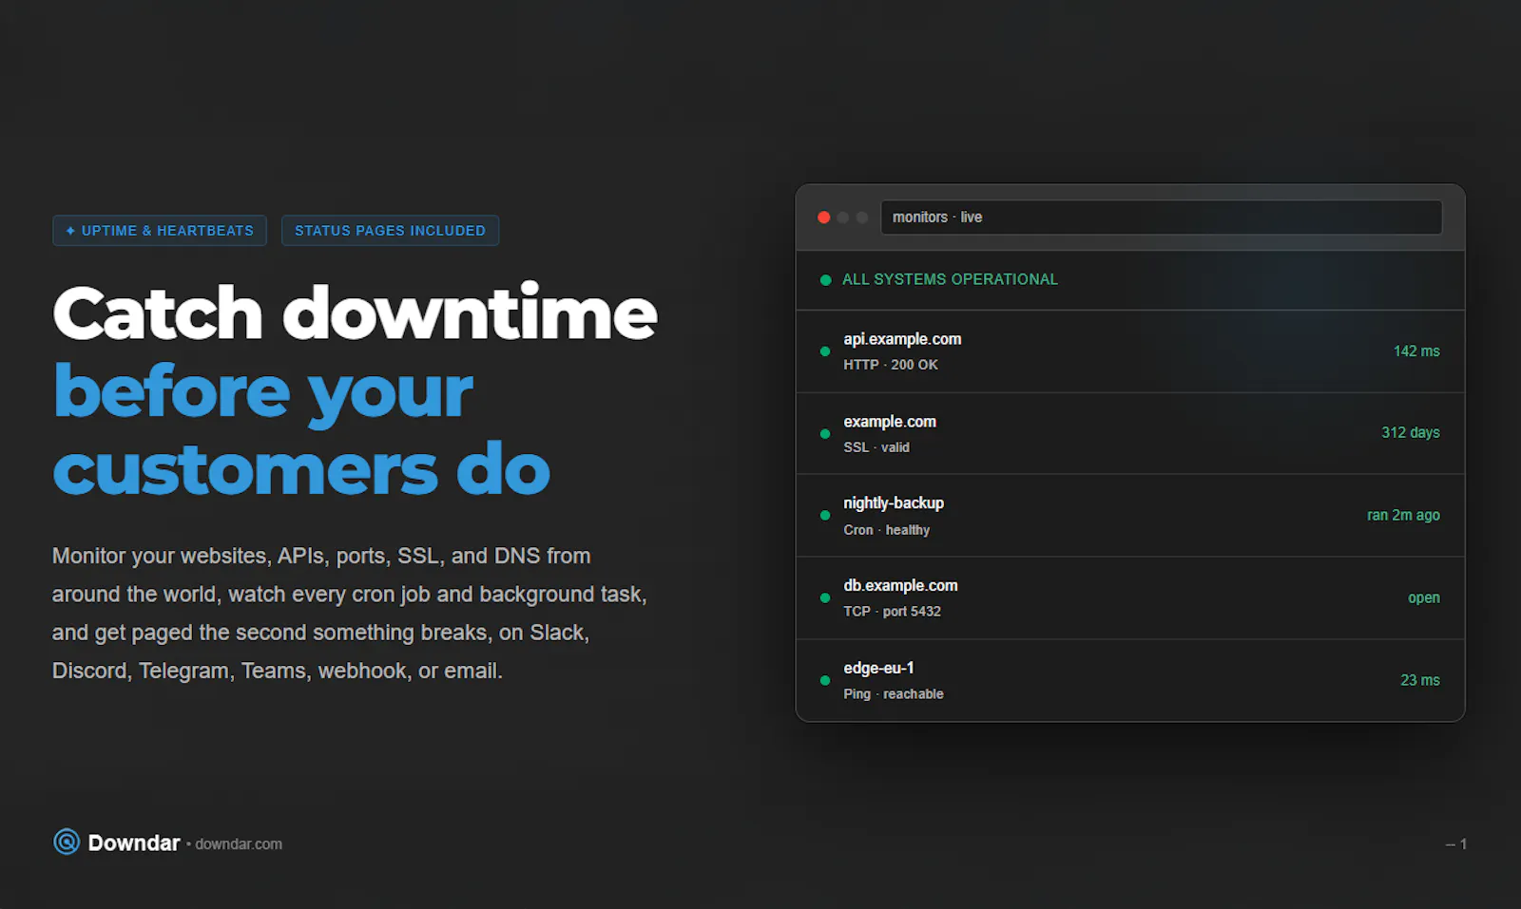Open the api.example.com monitor row
This screenshot has height=909, width=1521.
(1130, 351)
